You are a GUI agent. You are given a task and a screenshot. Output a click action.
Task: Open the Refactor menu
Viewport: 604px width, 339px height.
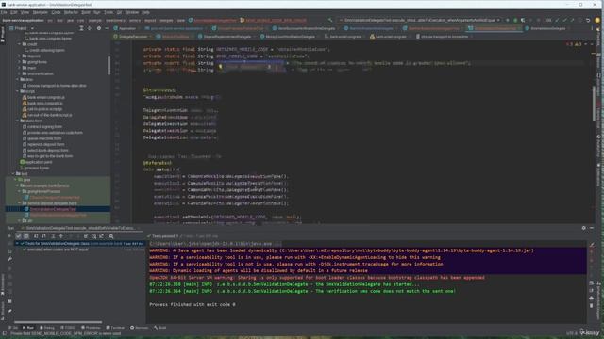pyautogui.click(x=71, y=12)
